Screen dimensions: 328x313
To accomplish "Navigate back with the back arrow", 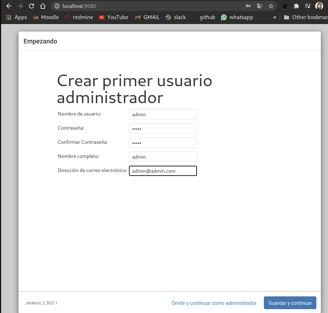I will tap(9, 6).
